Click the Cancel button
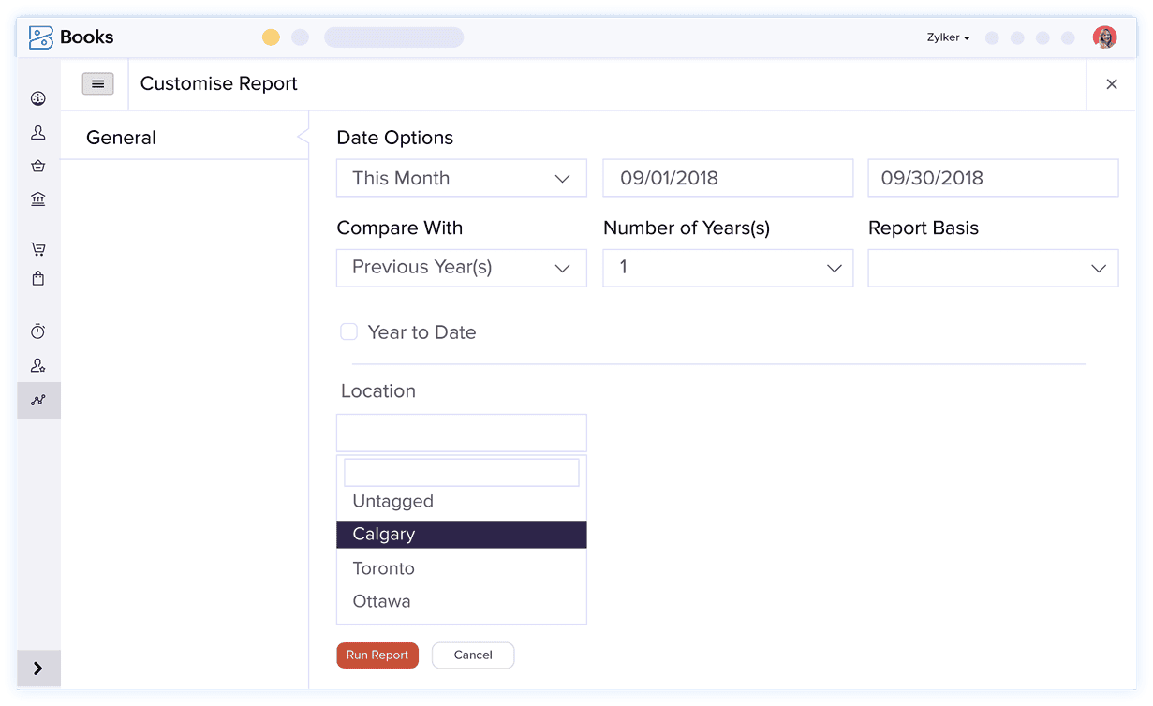The width and height of the screenshot is (1153, 706). [x=473, y=655]
